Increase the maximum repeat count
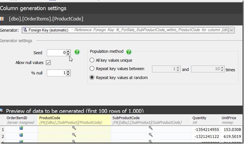Image resolution: width=244 pixels, height=144 pixels. (222, 67)
